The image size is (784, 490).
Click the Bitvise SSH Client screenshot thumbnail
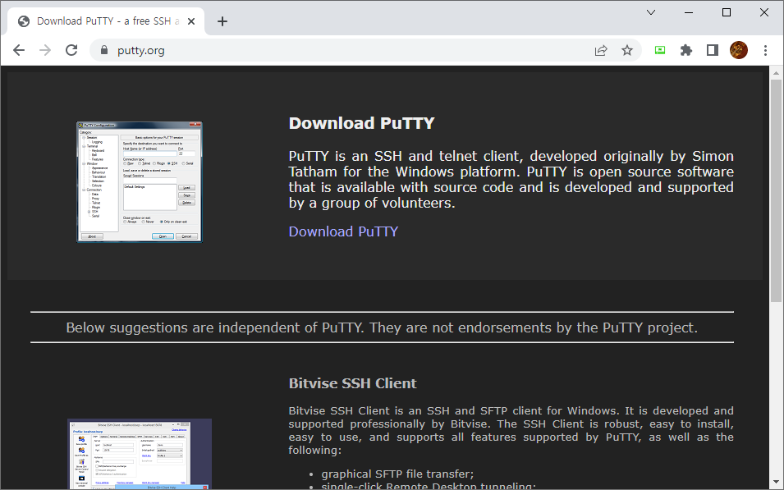point(140,454)
